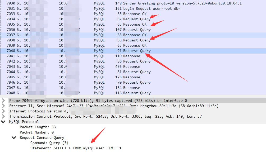Expand Internet Protocol Version 4 node

click(x=3, y=111)
